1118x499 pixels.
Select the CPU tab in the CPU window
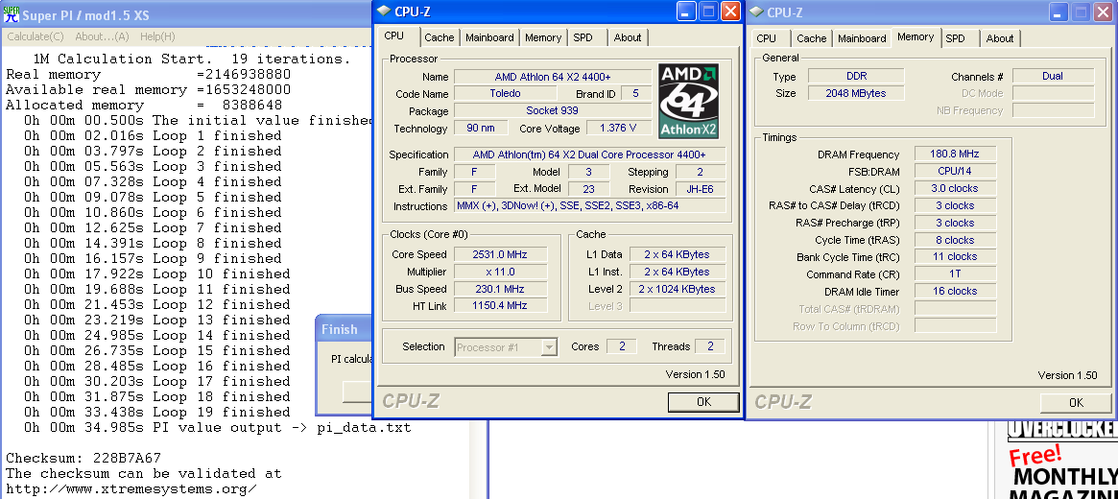(x=394, y=36)
